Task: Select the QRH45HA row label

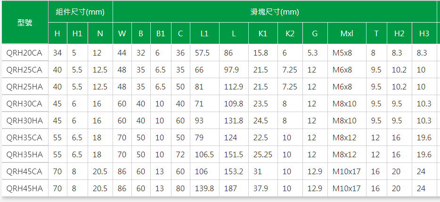Action: 24,188
